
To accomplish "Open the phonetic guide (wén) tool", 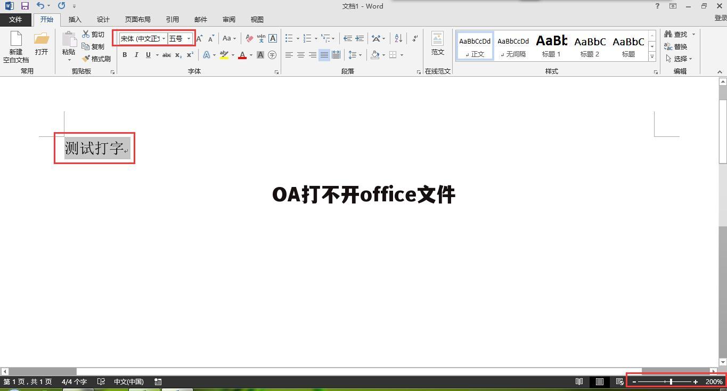I will pyautogui.click(x=261, y=38).
